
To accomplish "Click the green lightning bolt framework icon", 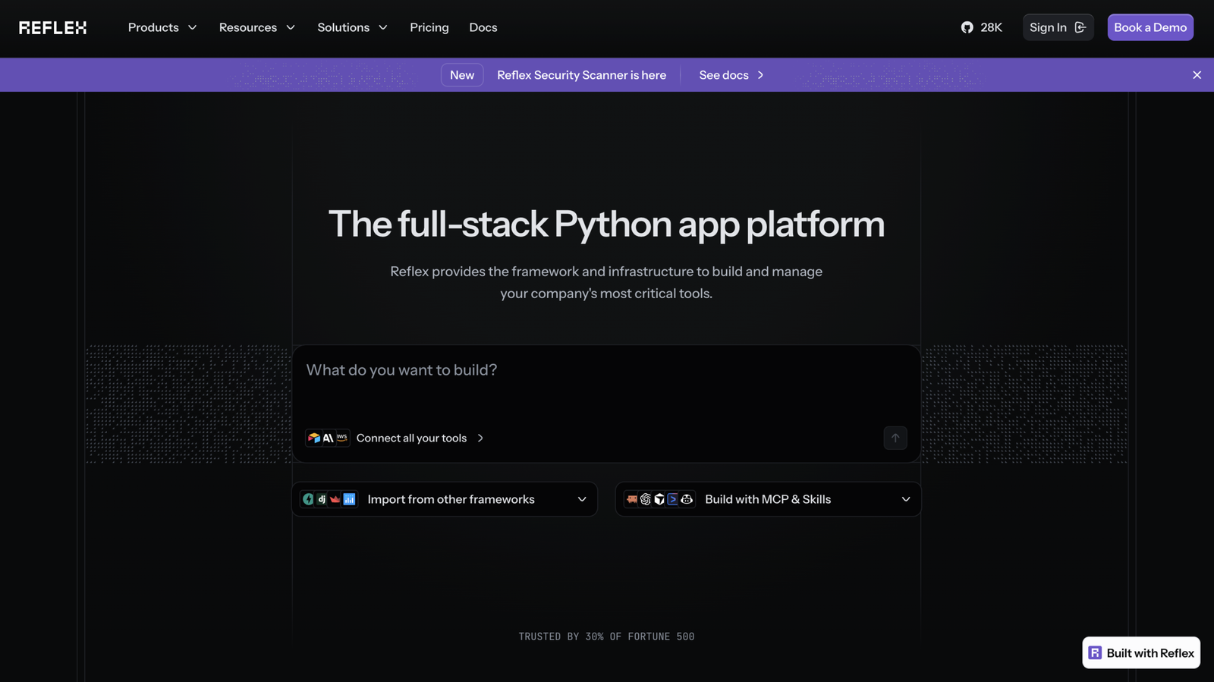I will [308, 499].
